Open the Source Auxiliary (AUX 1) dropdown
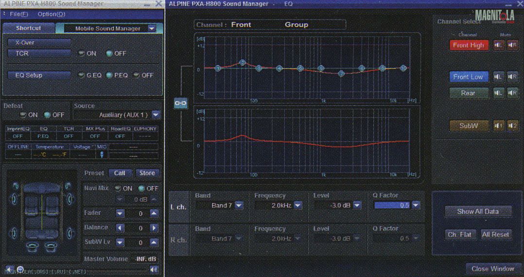This screenshot has width=524, height=277. coord(156,115)
